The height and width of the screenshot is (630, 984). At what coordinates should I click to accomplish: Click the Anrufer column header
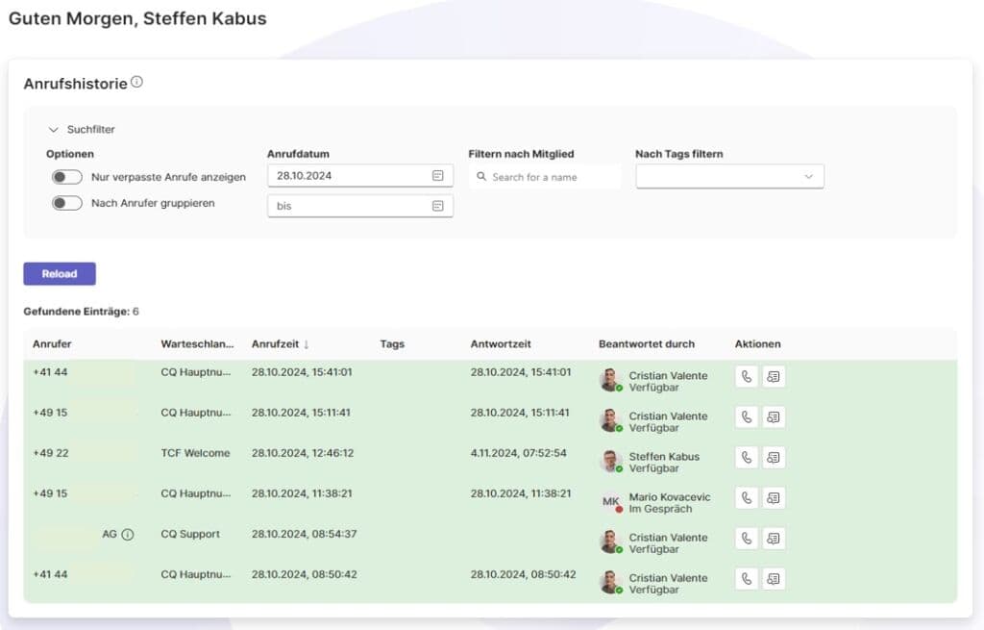tap(52, 344)
